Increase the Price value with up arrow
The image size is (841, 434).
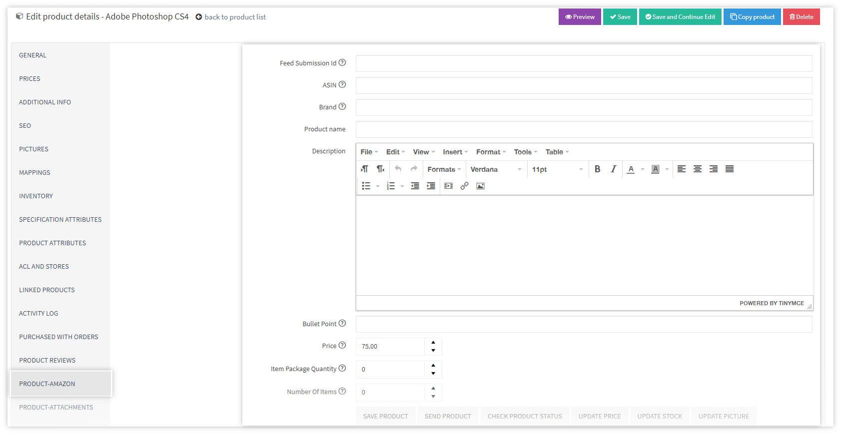433,343
